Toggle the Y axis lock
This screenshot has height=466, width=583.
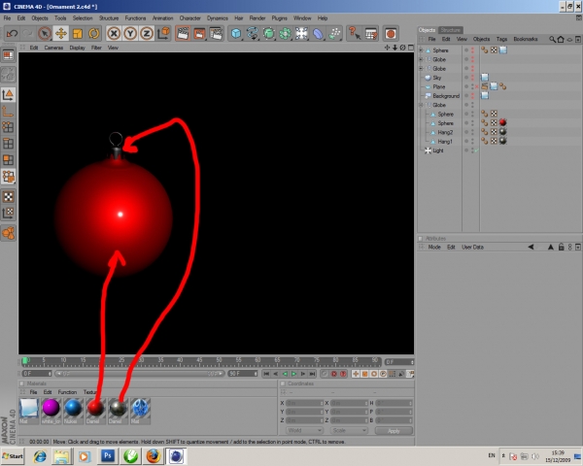pyautogui.click(x=130, y=33)
